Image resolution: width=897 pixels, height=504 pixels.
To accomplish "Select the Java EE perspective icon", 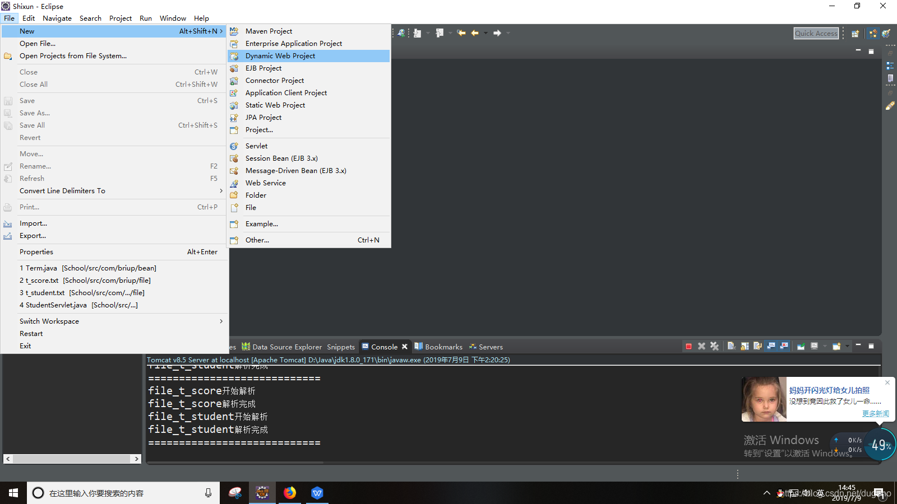I will (873, 34).
